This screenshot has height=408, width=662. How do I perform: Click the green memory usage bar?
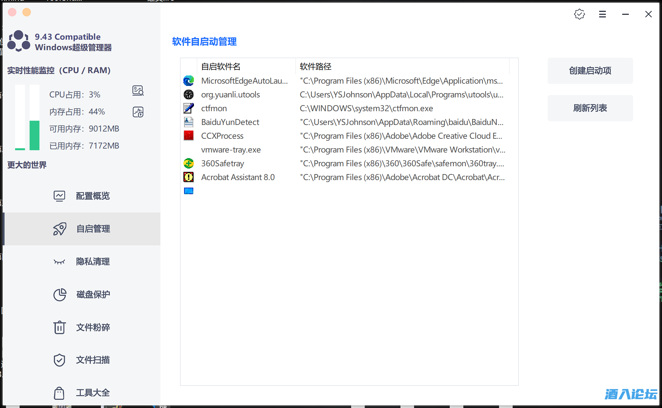point(35,135)
